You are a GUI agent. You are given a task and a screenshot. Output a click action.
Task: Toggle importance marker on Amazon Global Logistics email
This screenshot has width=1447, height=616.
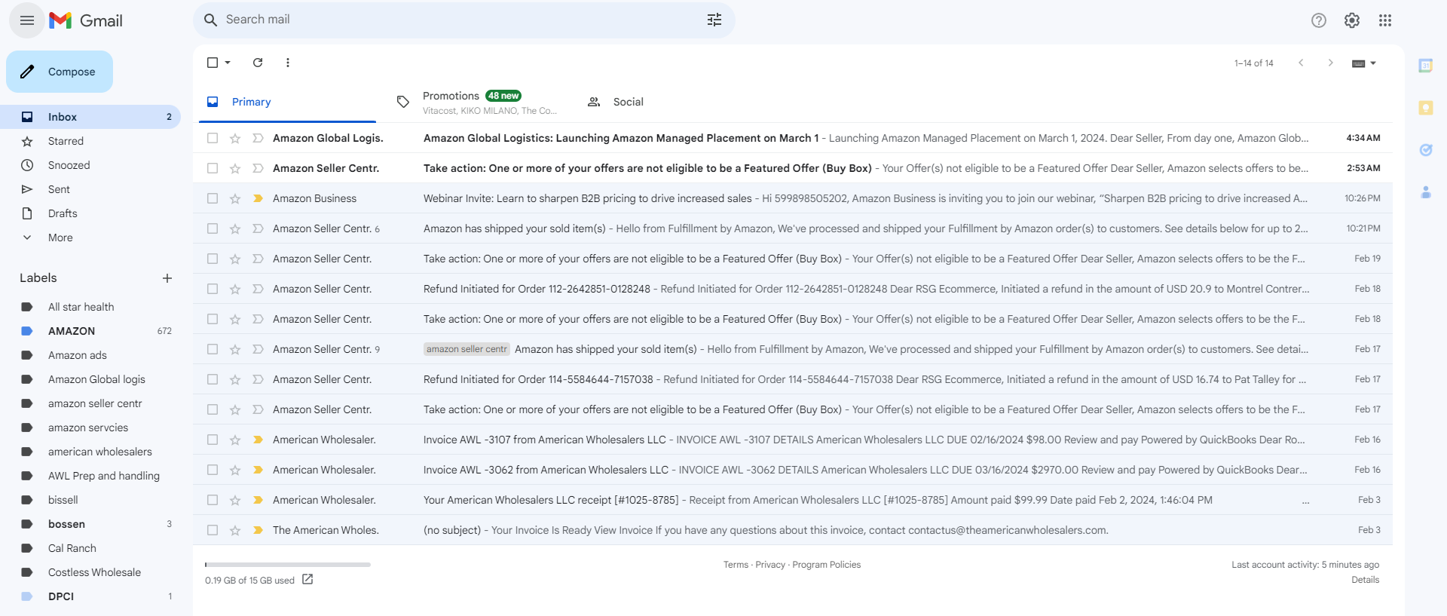[x=258, y=138]
